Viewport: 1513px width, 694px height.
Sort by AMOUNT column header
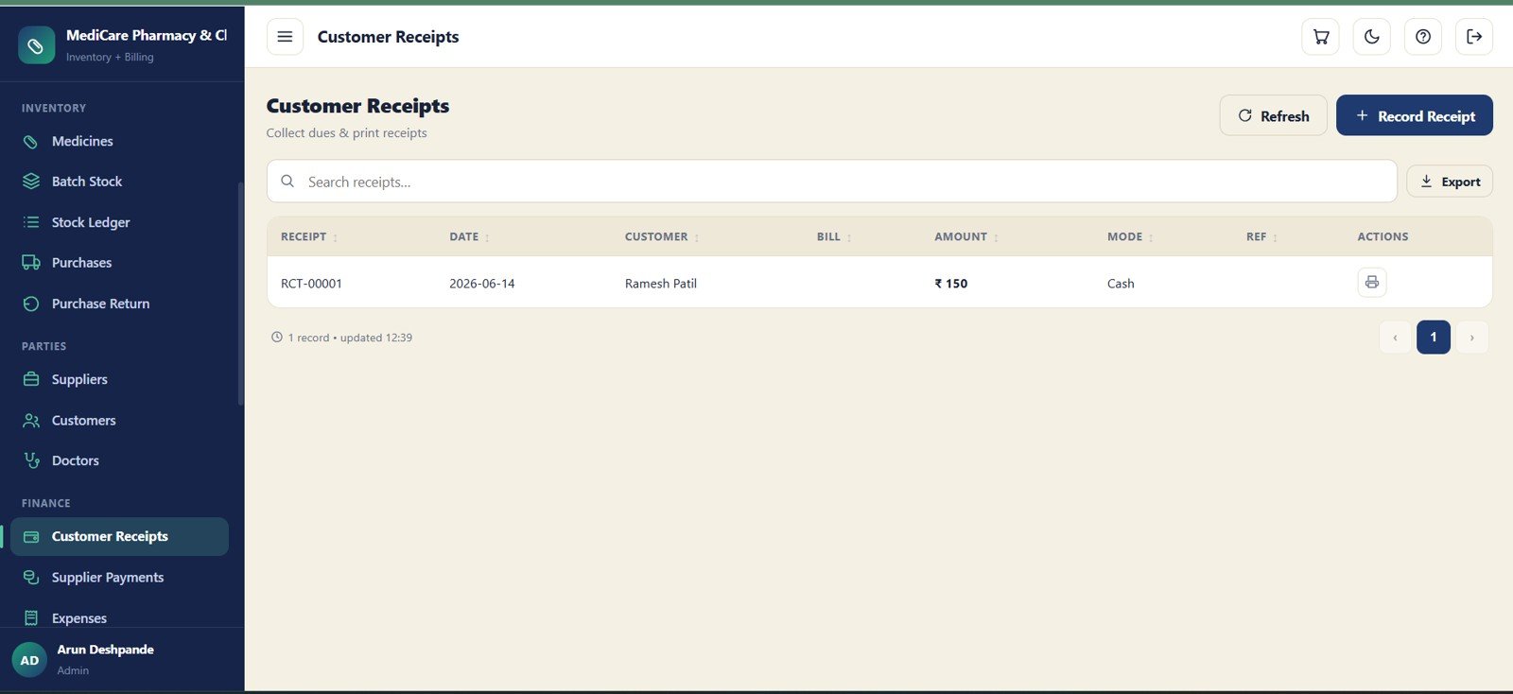966,236
